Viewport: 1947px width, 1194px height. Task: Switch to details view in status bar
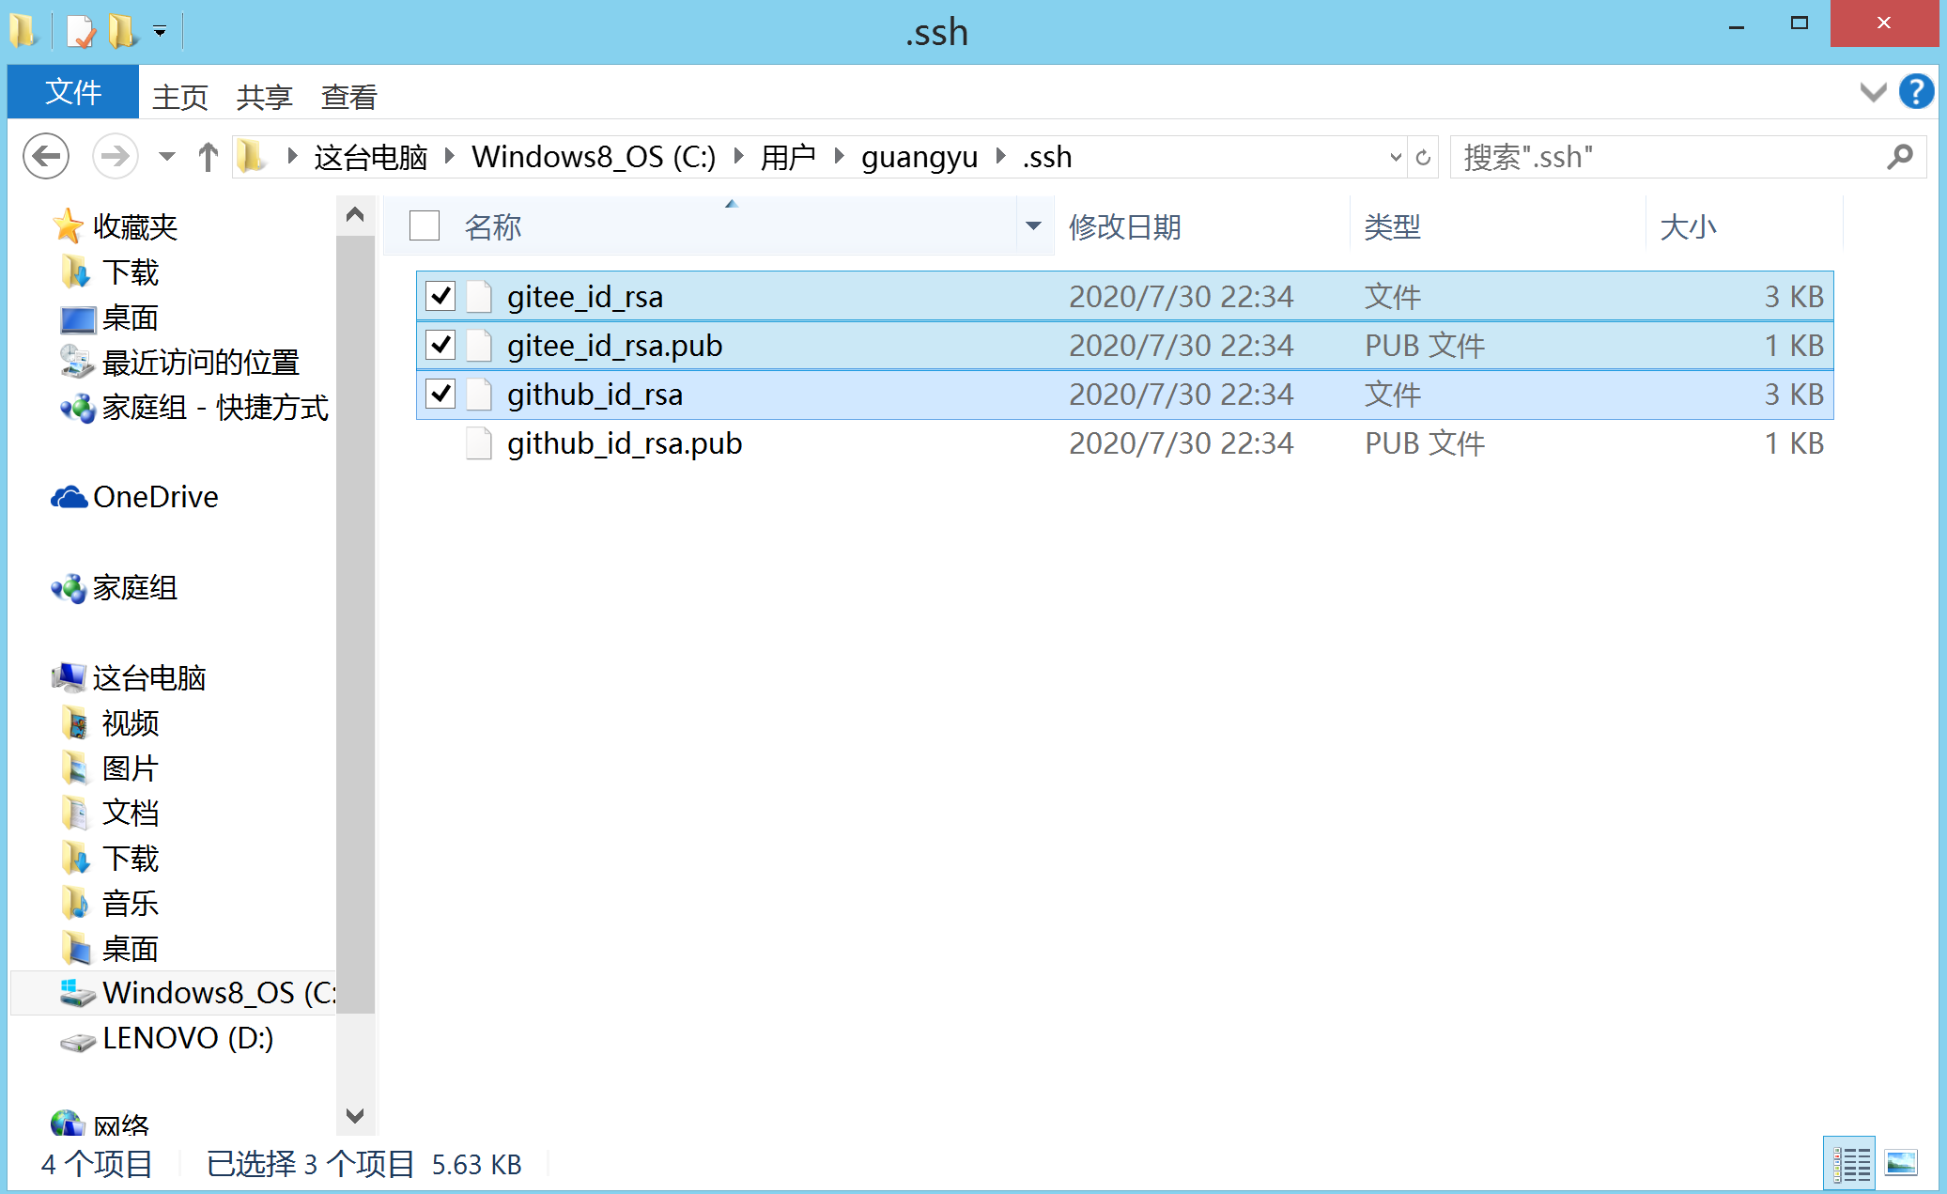1849,1162
